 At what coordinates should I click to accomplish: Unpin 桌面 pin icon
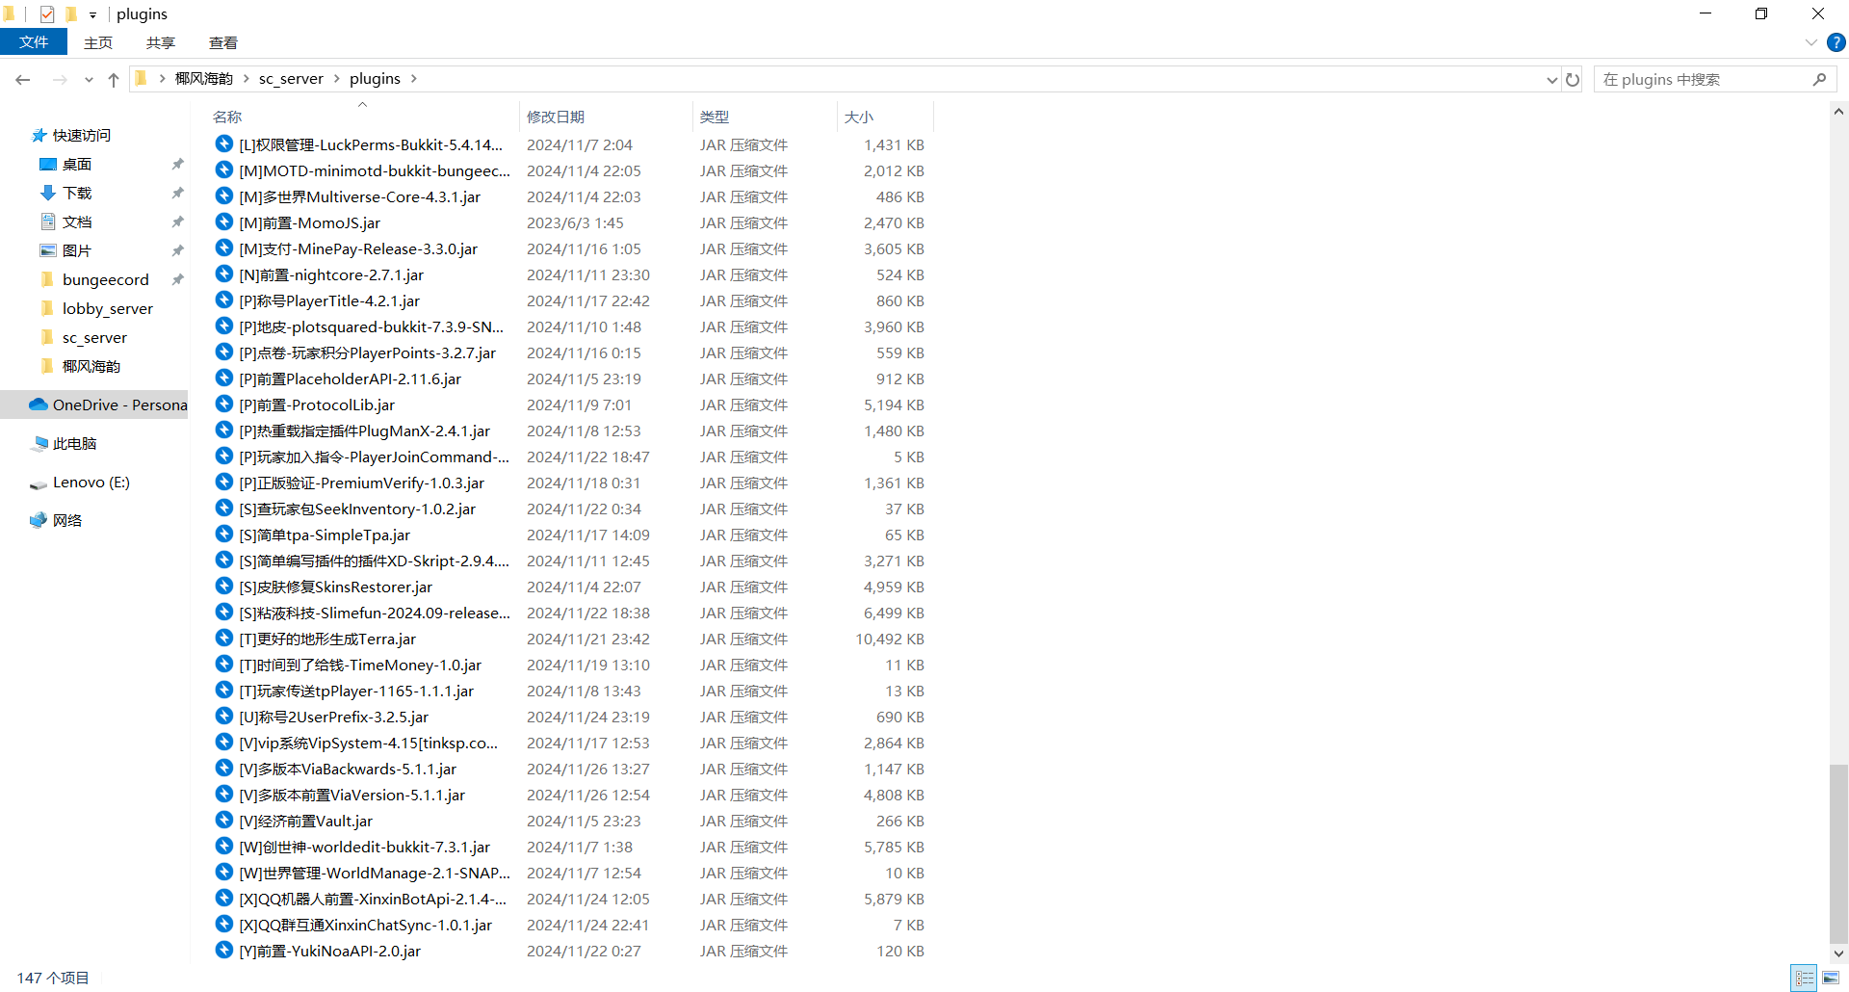tap(177, 165)
